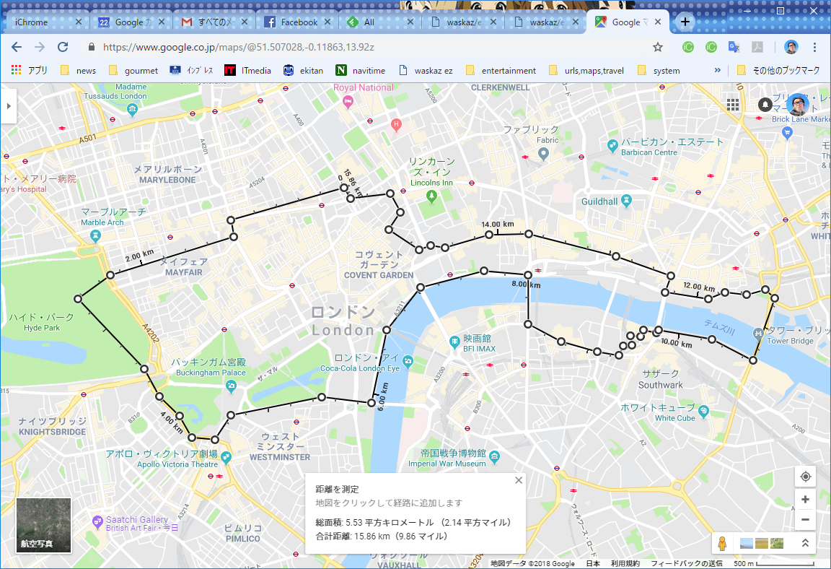Close the distance measurement panel

point(519,480)
